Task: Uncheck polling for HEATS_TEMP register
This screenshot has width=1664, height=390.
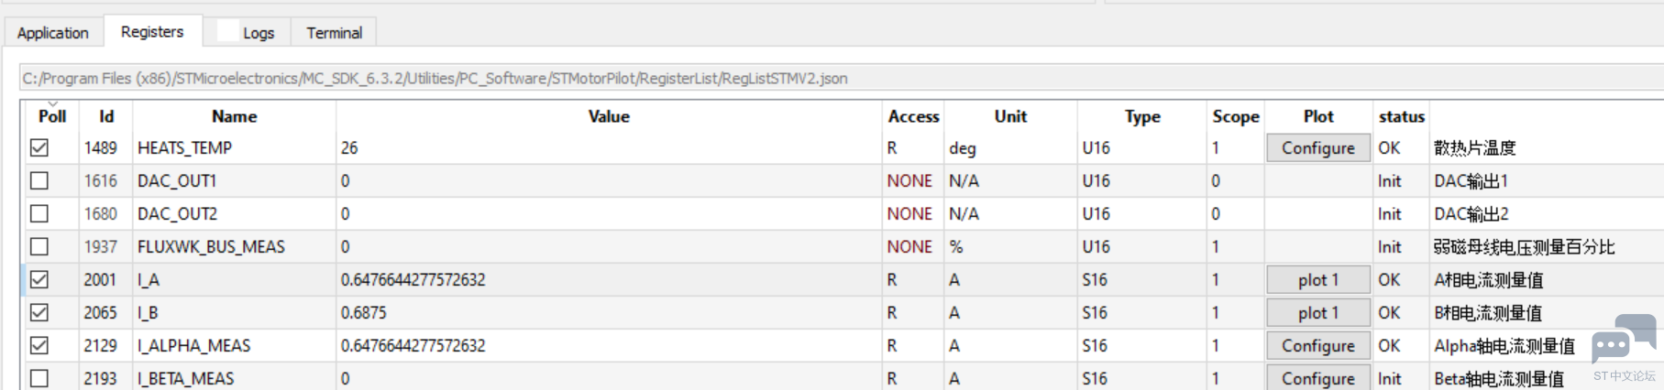Action: (39, 147)
